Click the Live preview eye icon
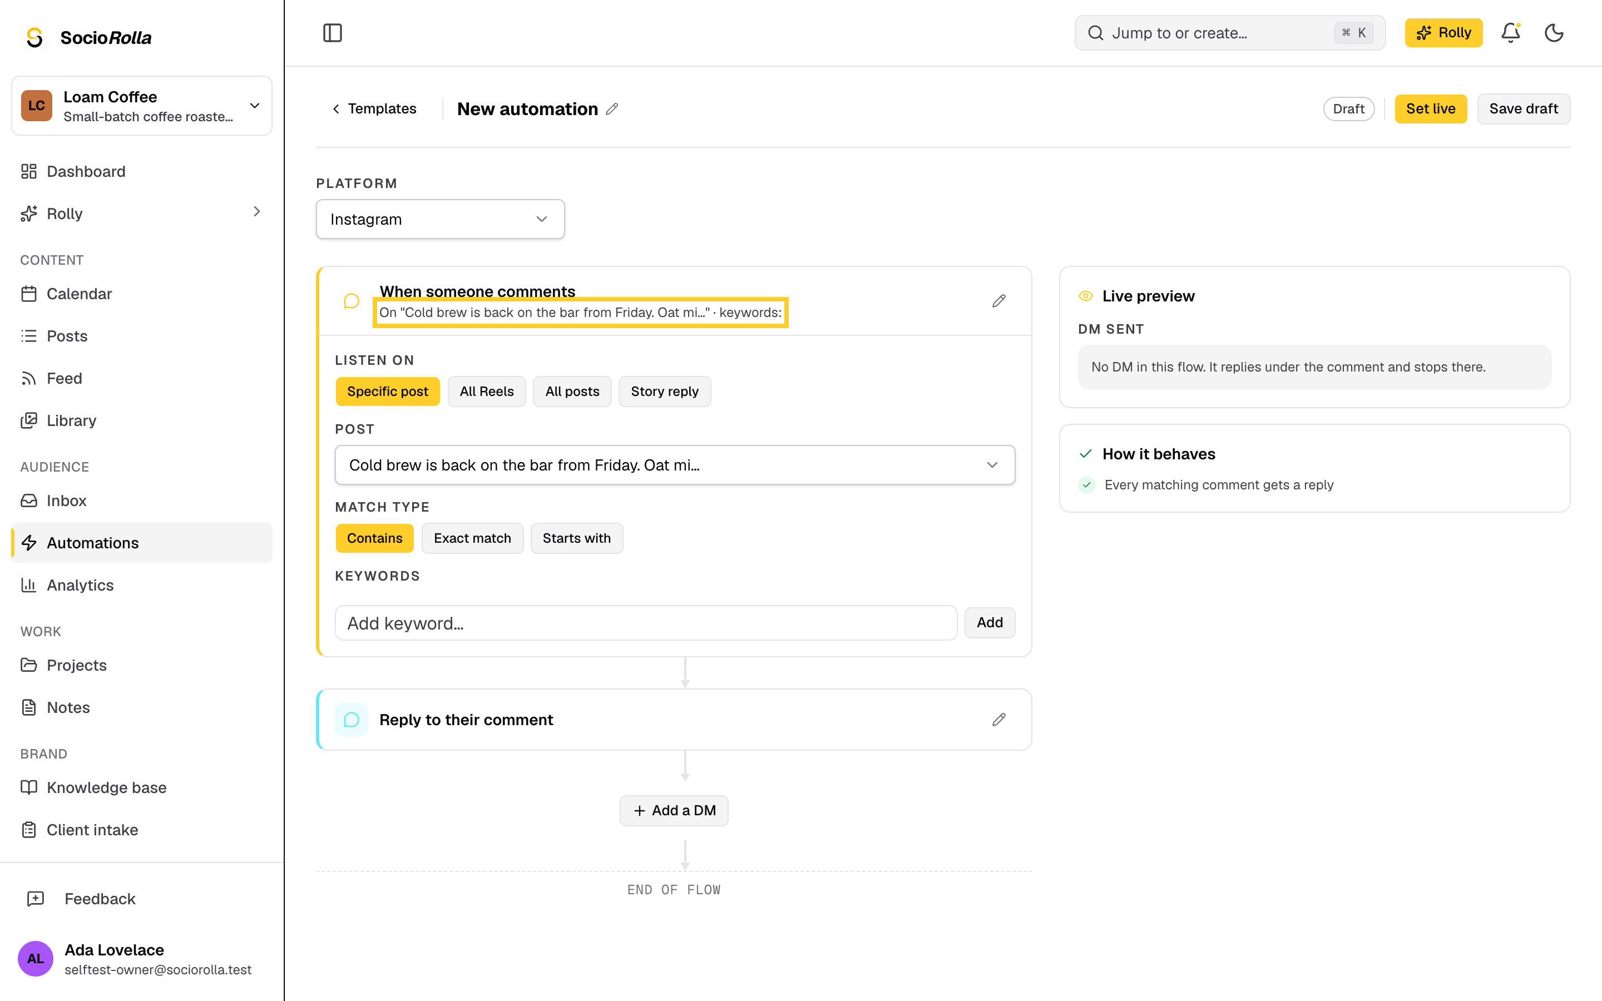Viewport: 1602px width, 1001px height. (x=1086, y=296)
